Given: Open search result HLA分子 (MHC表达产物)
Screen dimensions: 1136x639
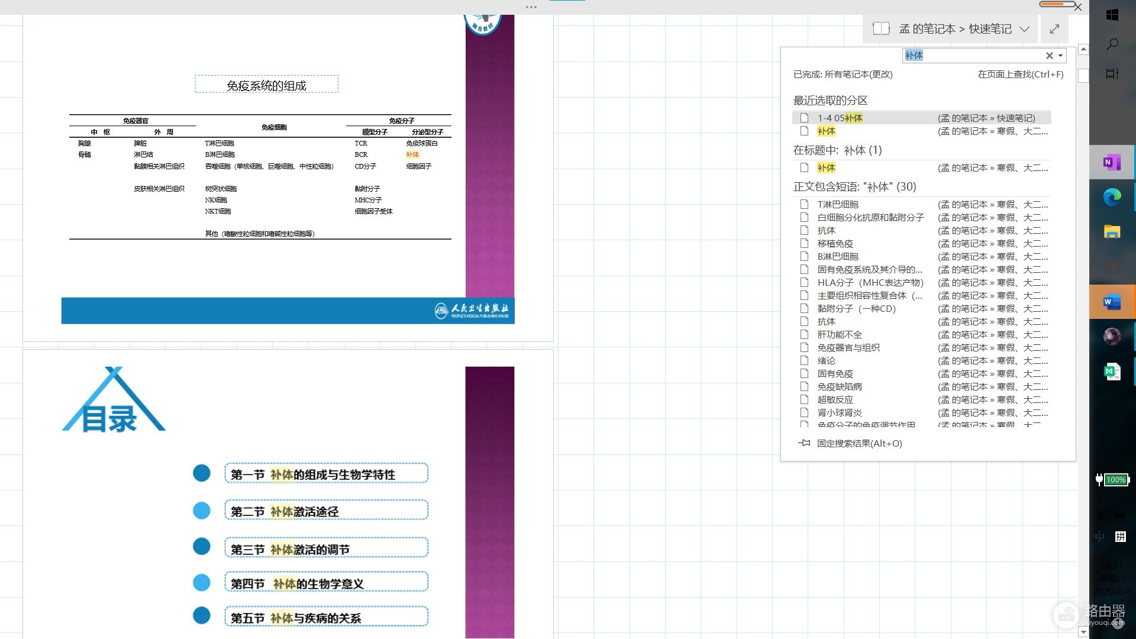Looking at the screenshot, I should coord(870,282).
